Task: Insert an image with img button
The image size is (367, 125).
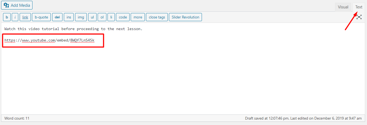Action: coord(81,17)
